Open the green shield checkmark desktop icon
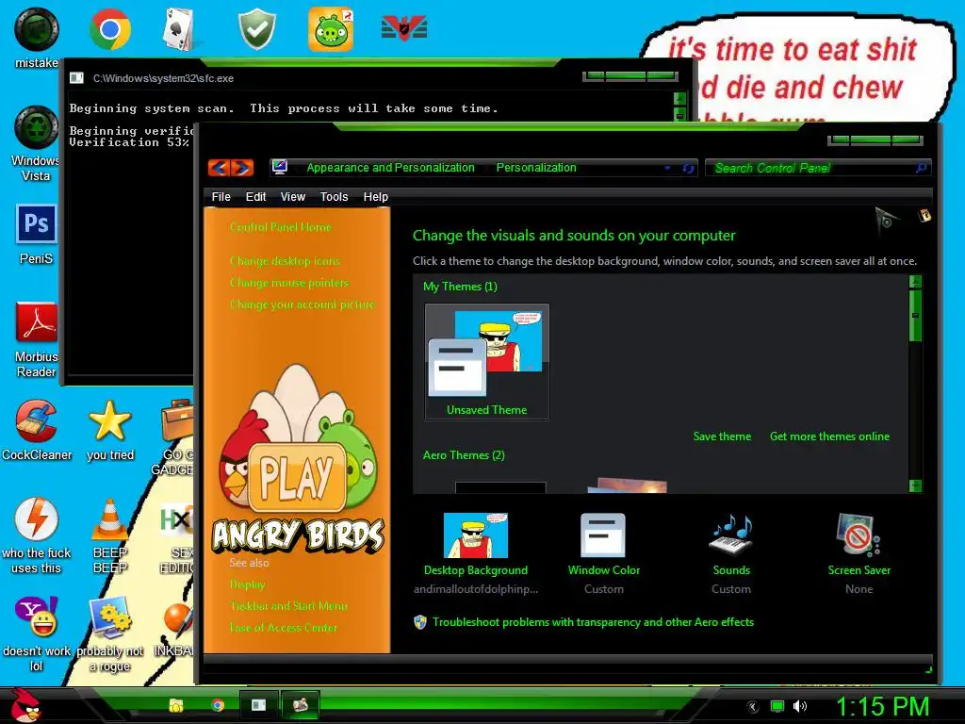The image size is (965, 724). pyautogui.click(x=256, y=29)
